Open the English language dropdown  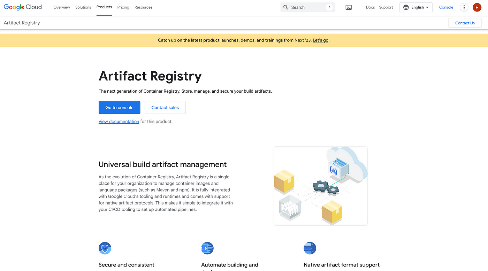point(416,7)
